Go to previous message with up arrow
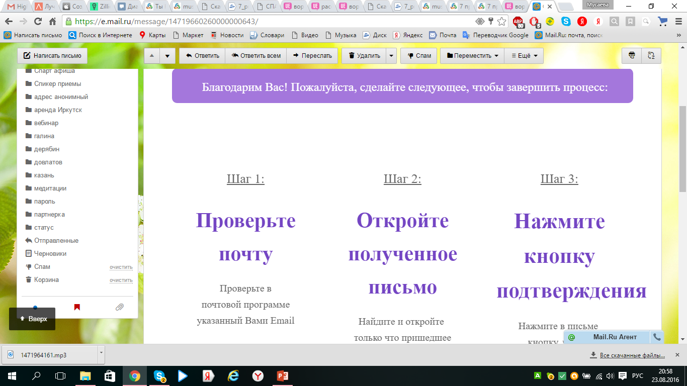Image resolution: width=687 pixels, height=386 pixels. pyautogui.click(x=152, y=56)
